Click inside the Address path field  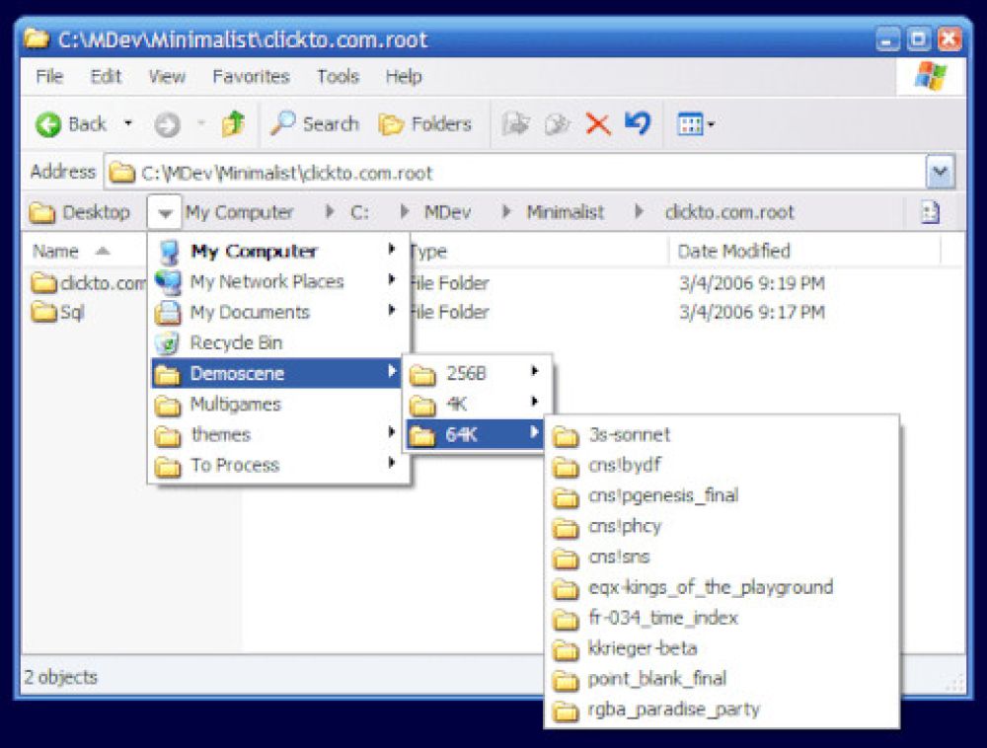[513, 173]
